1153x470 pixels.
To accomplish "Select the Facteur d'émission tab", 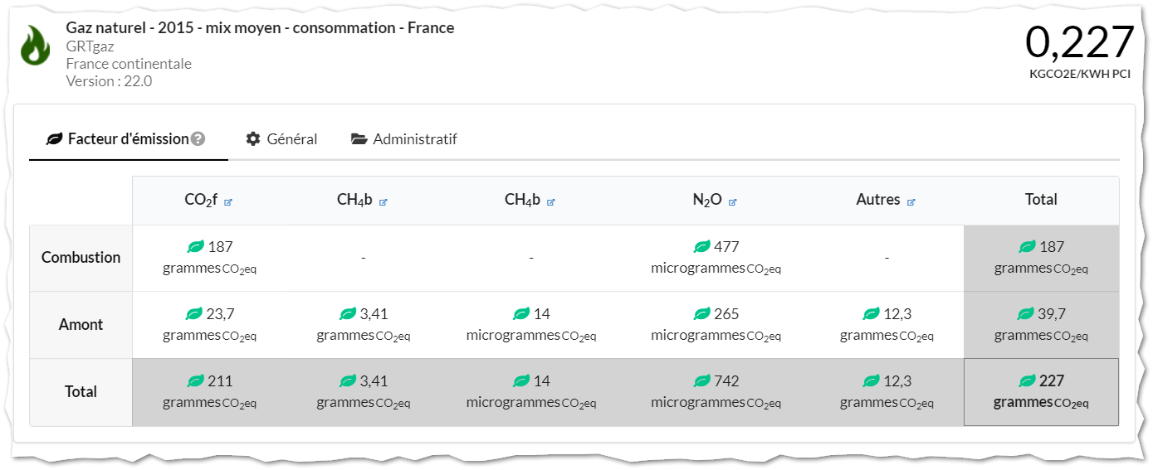I will (128, 138).
